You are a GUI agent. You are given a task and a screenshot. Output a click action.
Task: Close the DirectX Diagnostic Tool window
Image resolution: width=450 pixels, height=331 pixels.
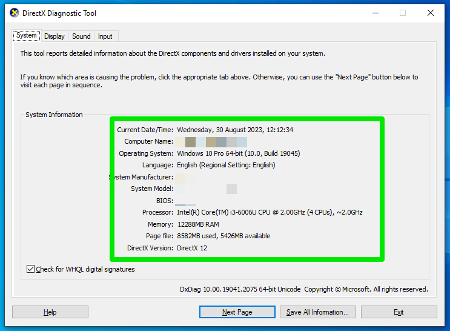(x=431, y=13)
